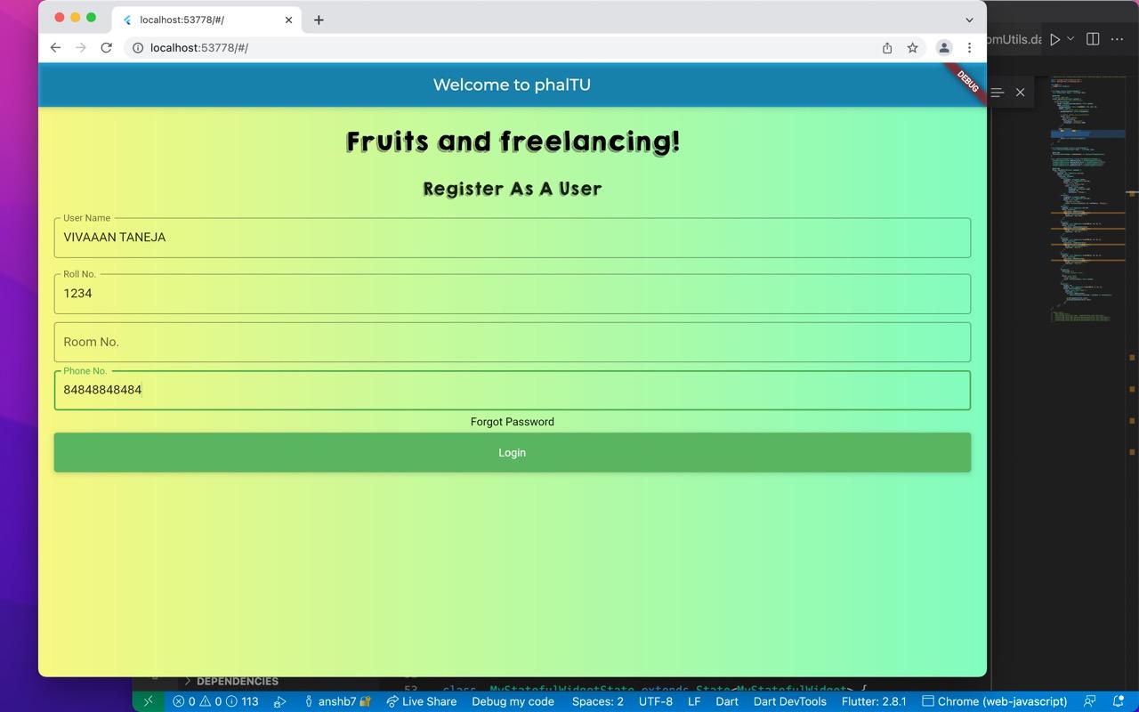Close the find widget in VS Code
Image resolution: width=1139 pixels, height=712 pixels.
click(1021, 93)
